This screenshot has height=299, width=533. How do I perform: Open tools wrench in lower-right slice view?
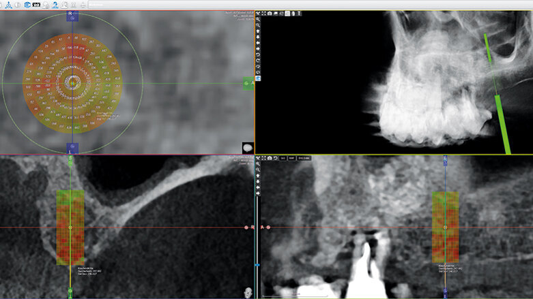coord(258,158)
